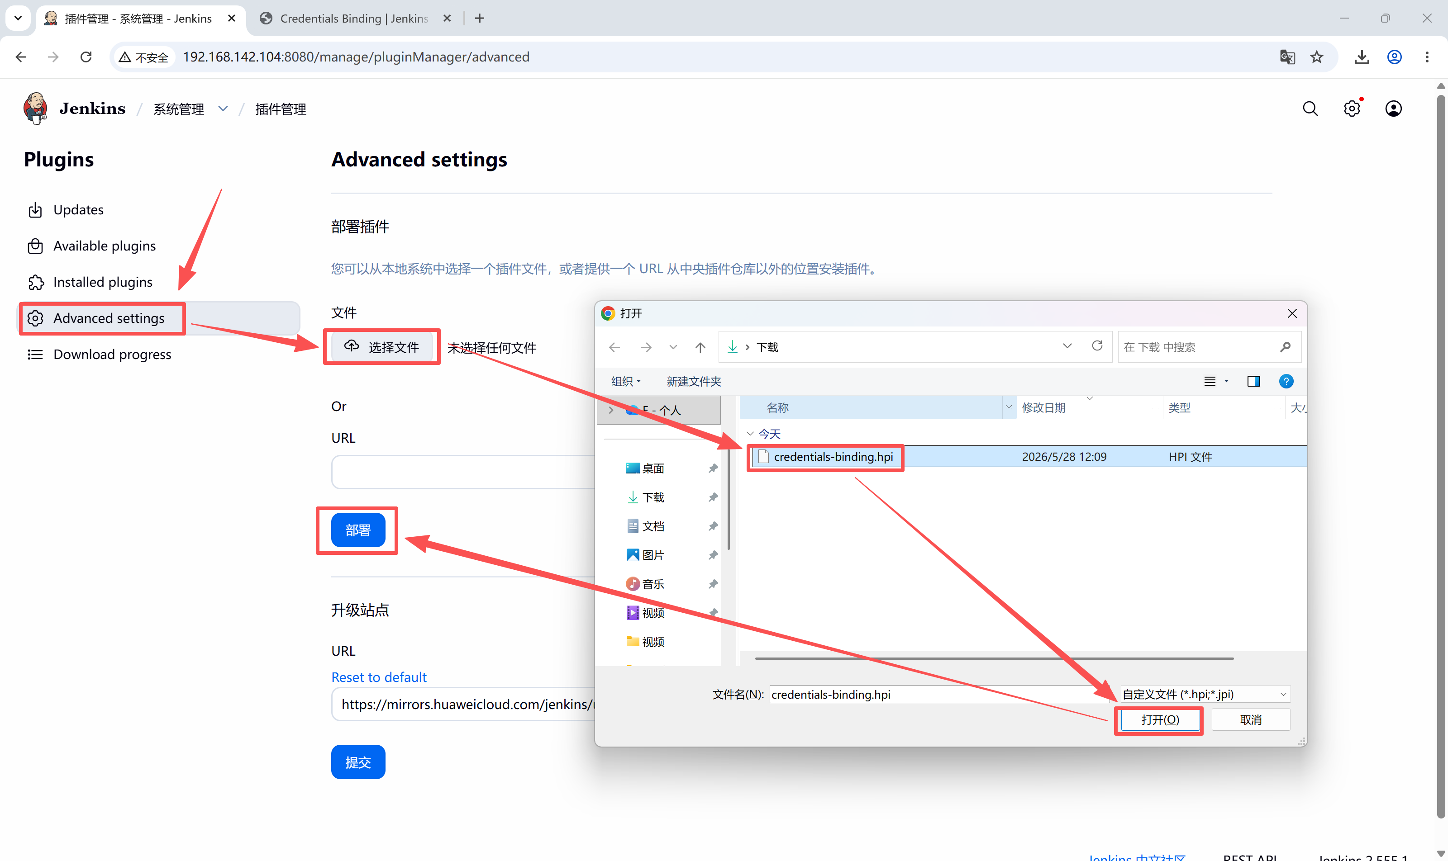Expand the 系统管理 breadcrumb dropdown
Viewport: 1448px width, 861px height.
coord(223,109)
